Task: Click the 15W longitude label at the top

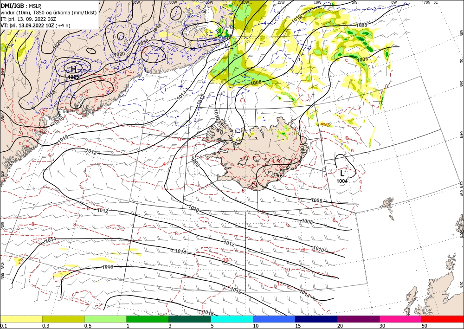Action: (281, 2)
